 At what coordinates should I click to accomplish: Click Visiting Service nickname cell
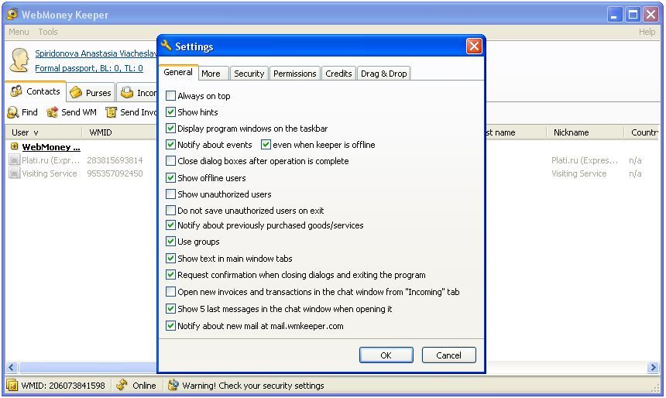point(578,173)
